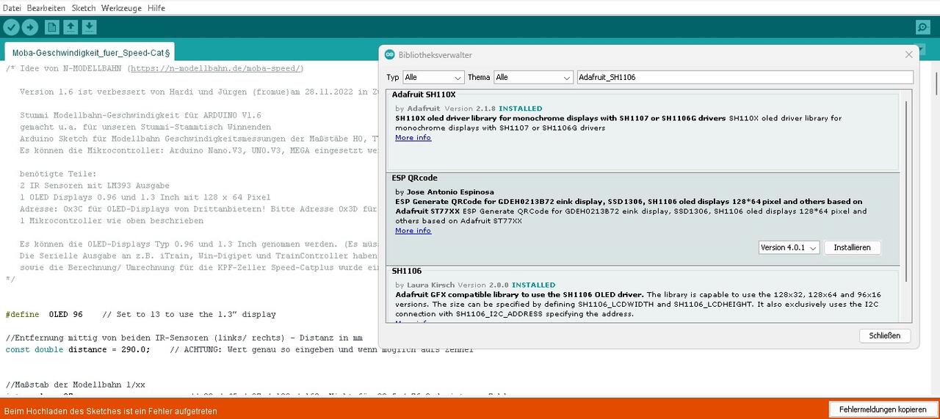Select the Moba-Geschwindigkeit_fuer_Speed-Cat tab
Screen dimensions: 940x419
[90, 53]
